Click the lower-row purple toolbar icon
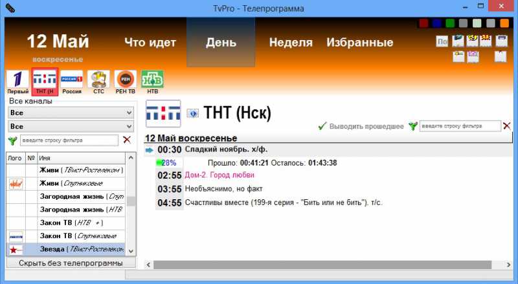Screen dimensions: 518x284 [x=473, y=57]
